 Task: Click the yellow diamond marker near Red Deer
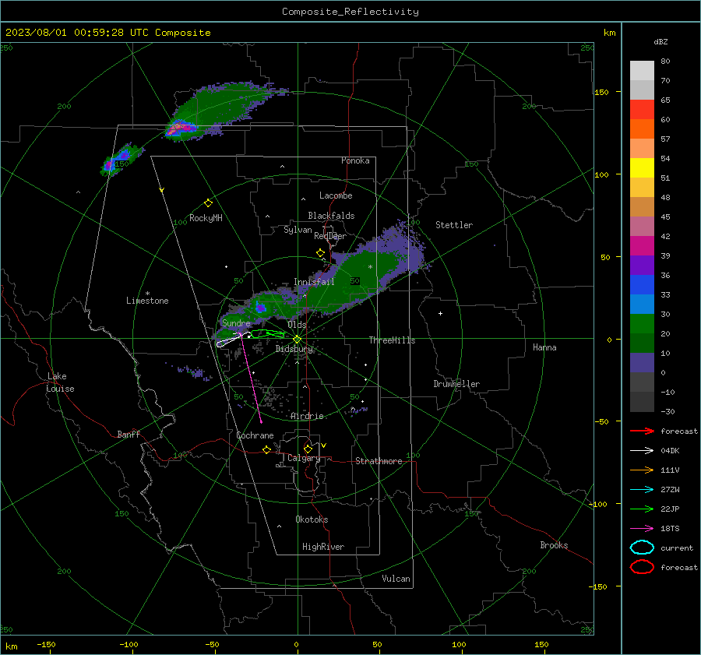(x=320, y=253)
